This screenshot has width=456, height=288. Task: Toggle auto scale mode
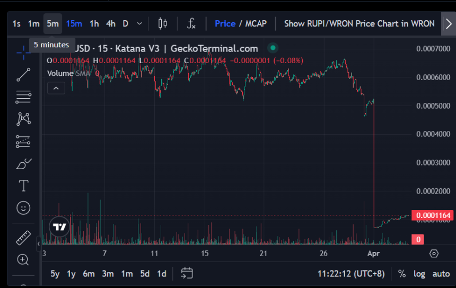coord(441,274)
